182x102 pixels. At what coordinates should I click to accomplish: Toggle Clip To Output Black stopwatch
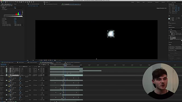pos(3,24)
